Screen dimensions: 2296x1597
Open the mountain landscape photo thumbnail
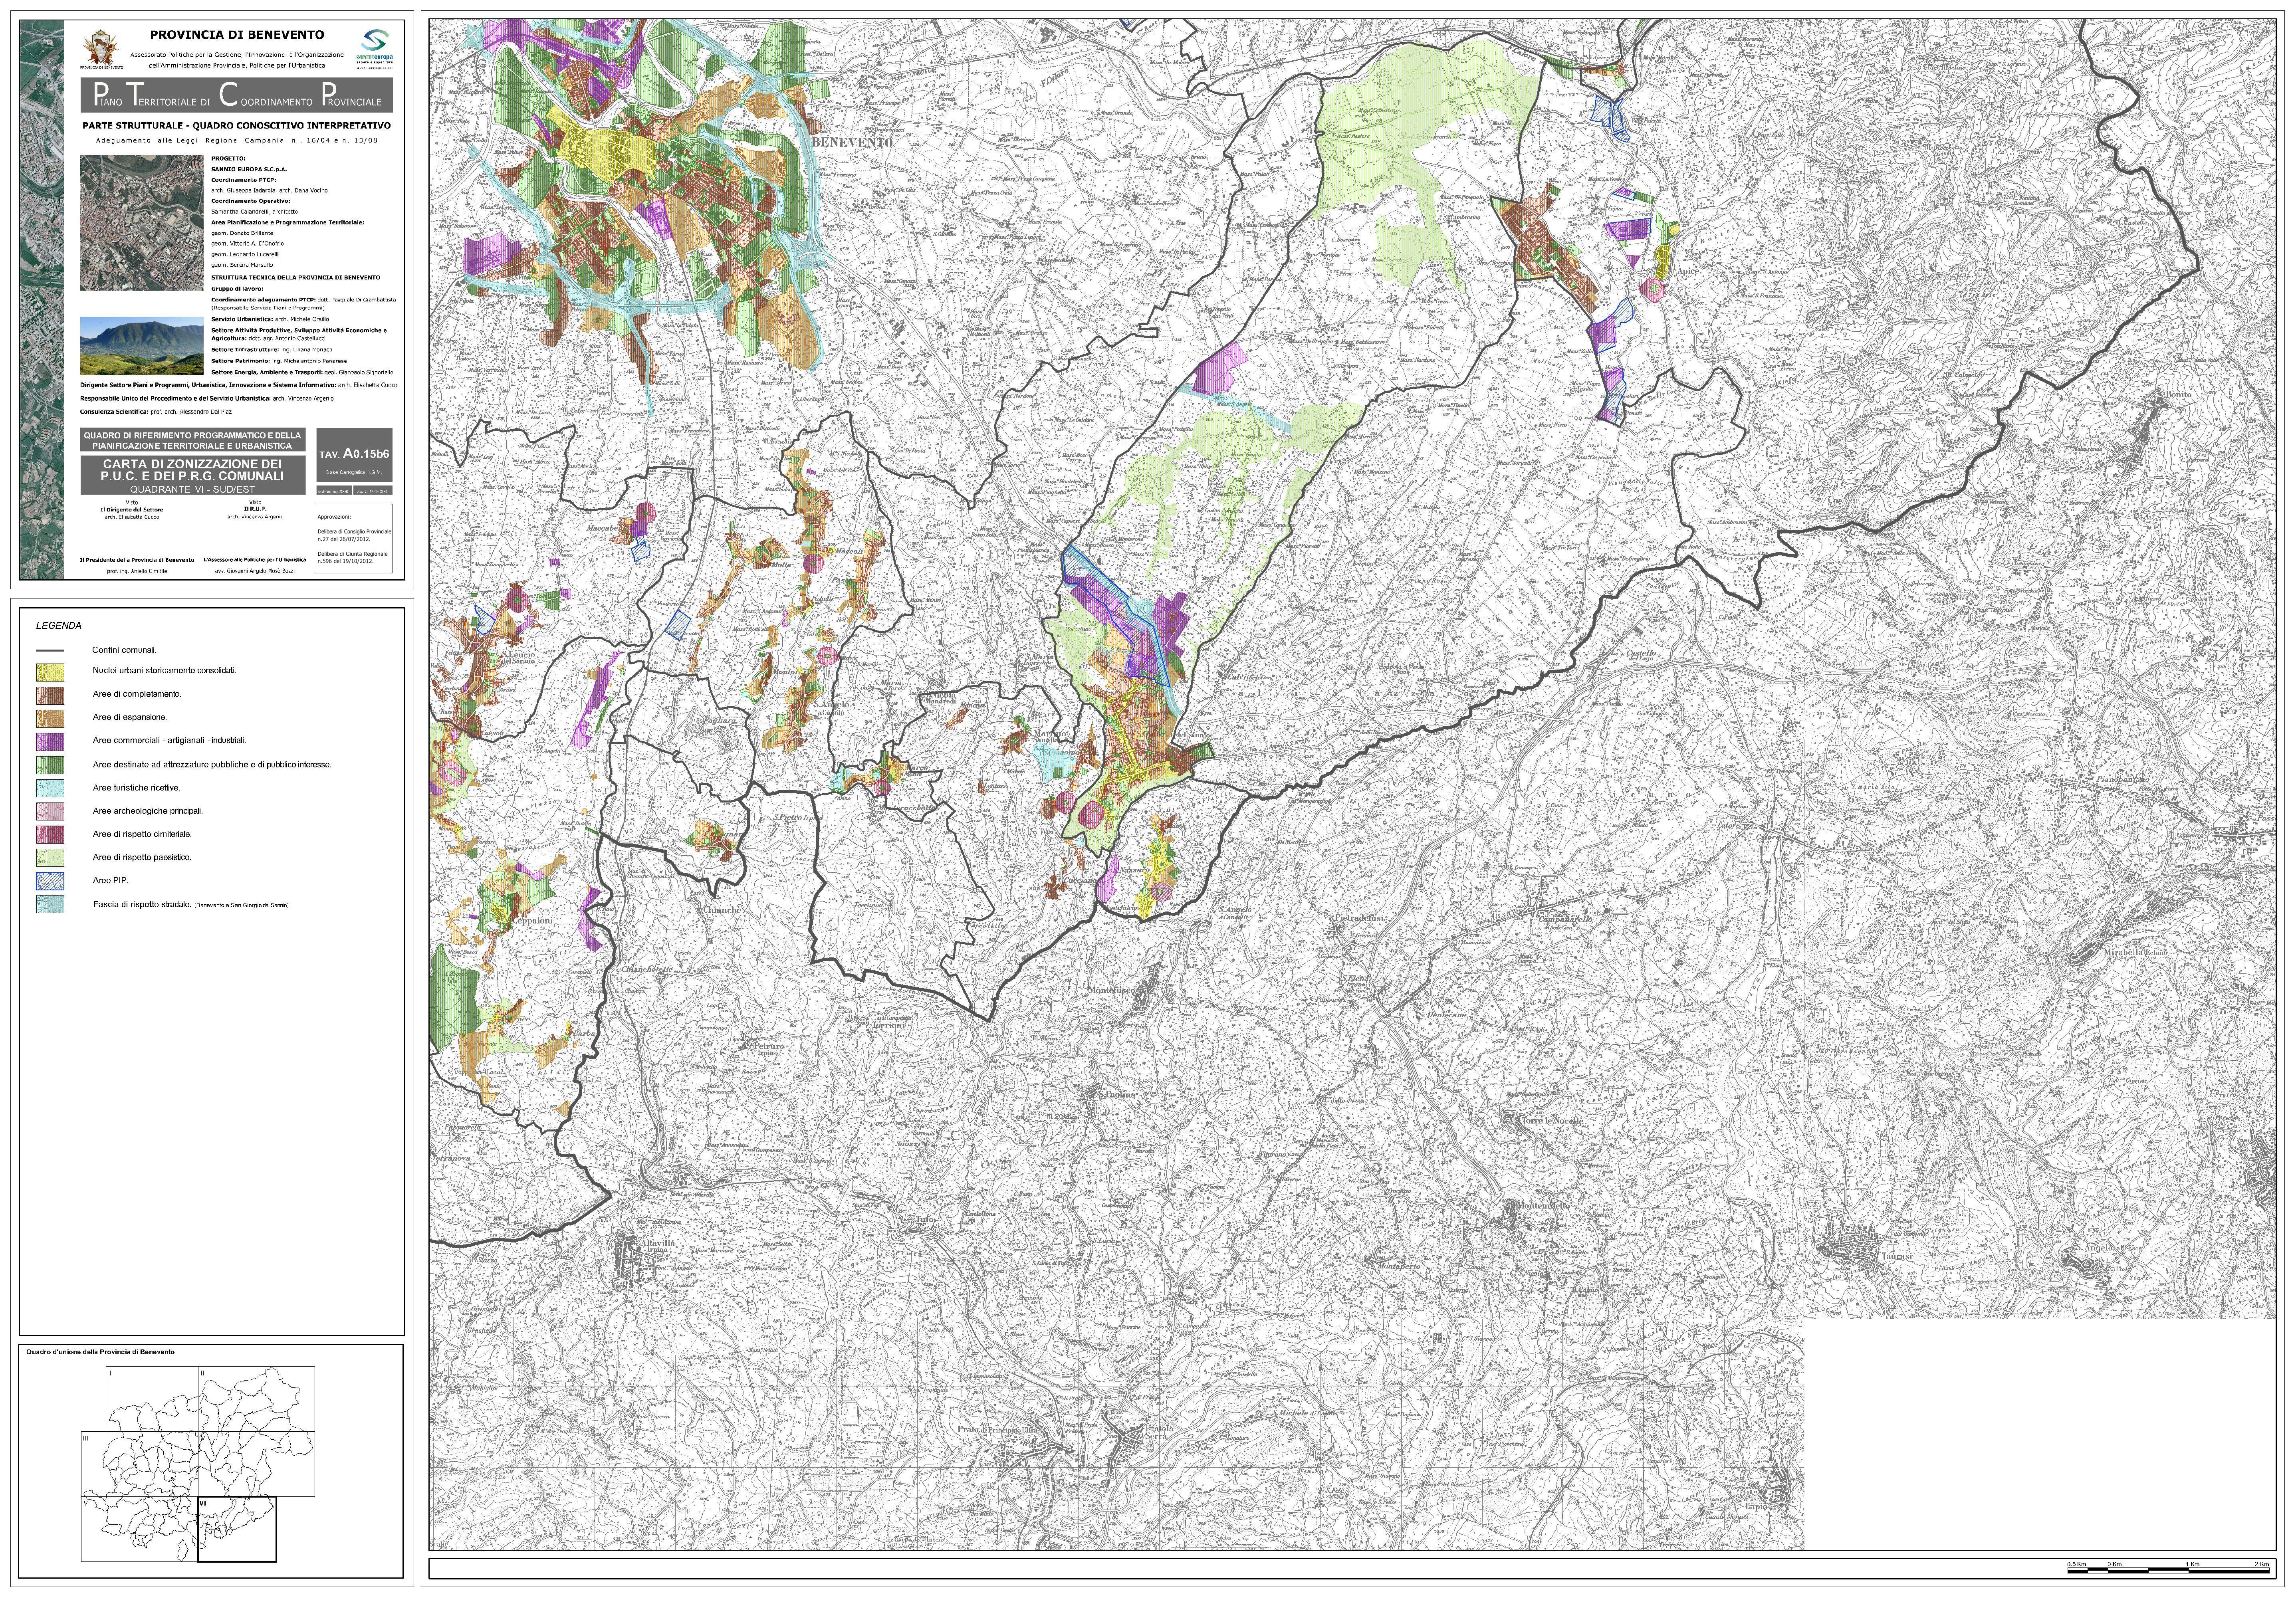click(142, 347)
